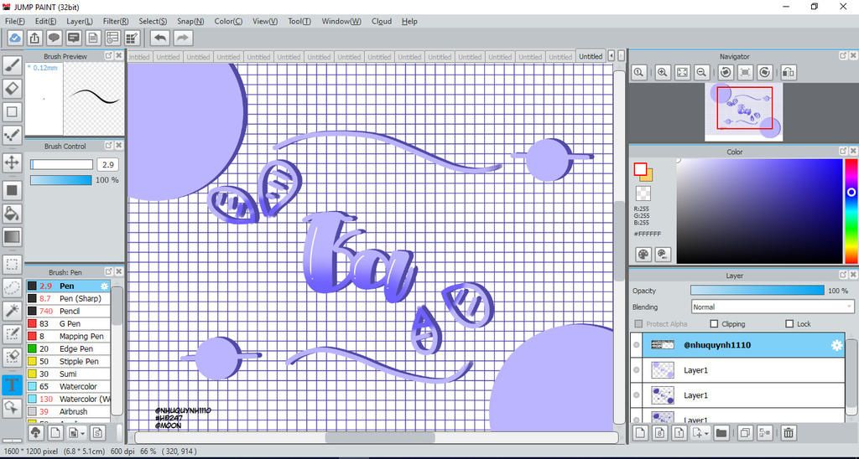Rotate canvas right in Navigator
The width and height of the screenshot is (859, 459).
click(x=765, y=72)
